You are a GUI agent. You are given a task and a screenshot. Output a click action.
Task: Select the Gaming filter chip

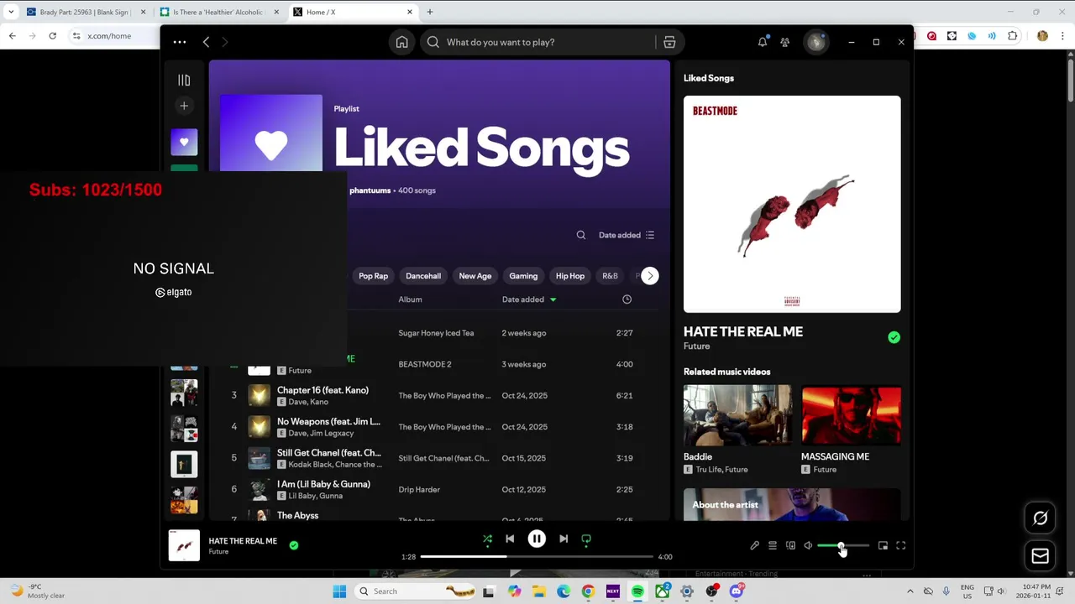pyautogui.click(x=523, y=276)
